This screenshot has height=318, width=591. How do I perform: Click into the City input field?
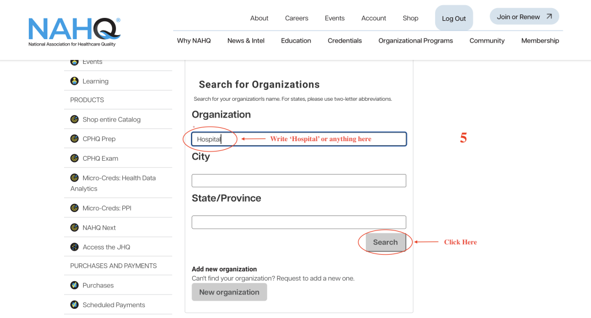(x=299, y=181)
